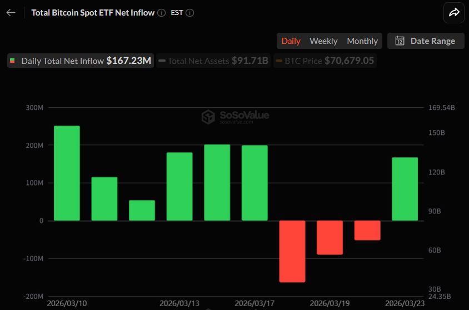Image resolution: width=469 pixels, height=310 pixels.
Task: Select the EST timezone label
Action: (176, 13)
